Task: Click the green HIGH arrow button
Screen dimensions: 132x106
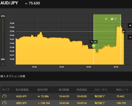Action: [x=130, y=25]
